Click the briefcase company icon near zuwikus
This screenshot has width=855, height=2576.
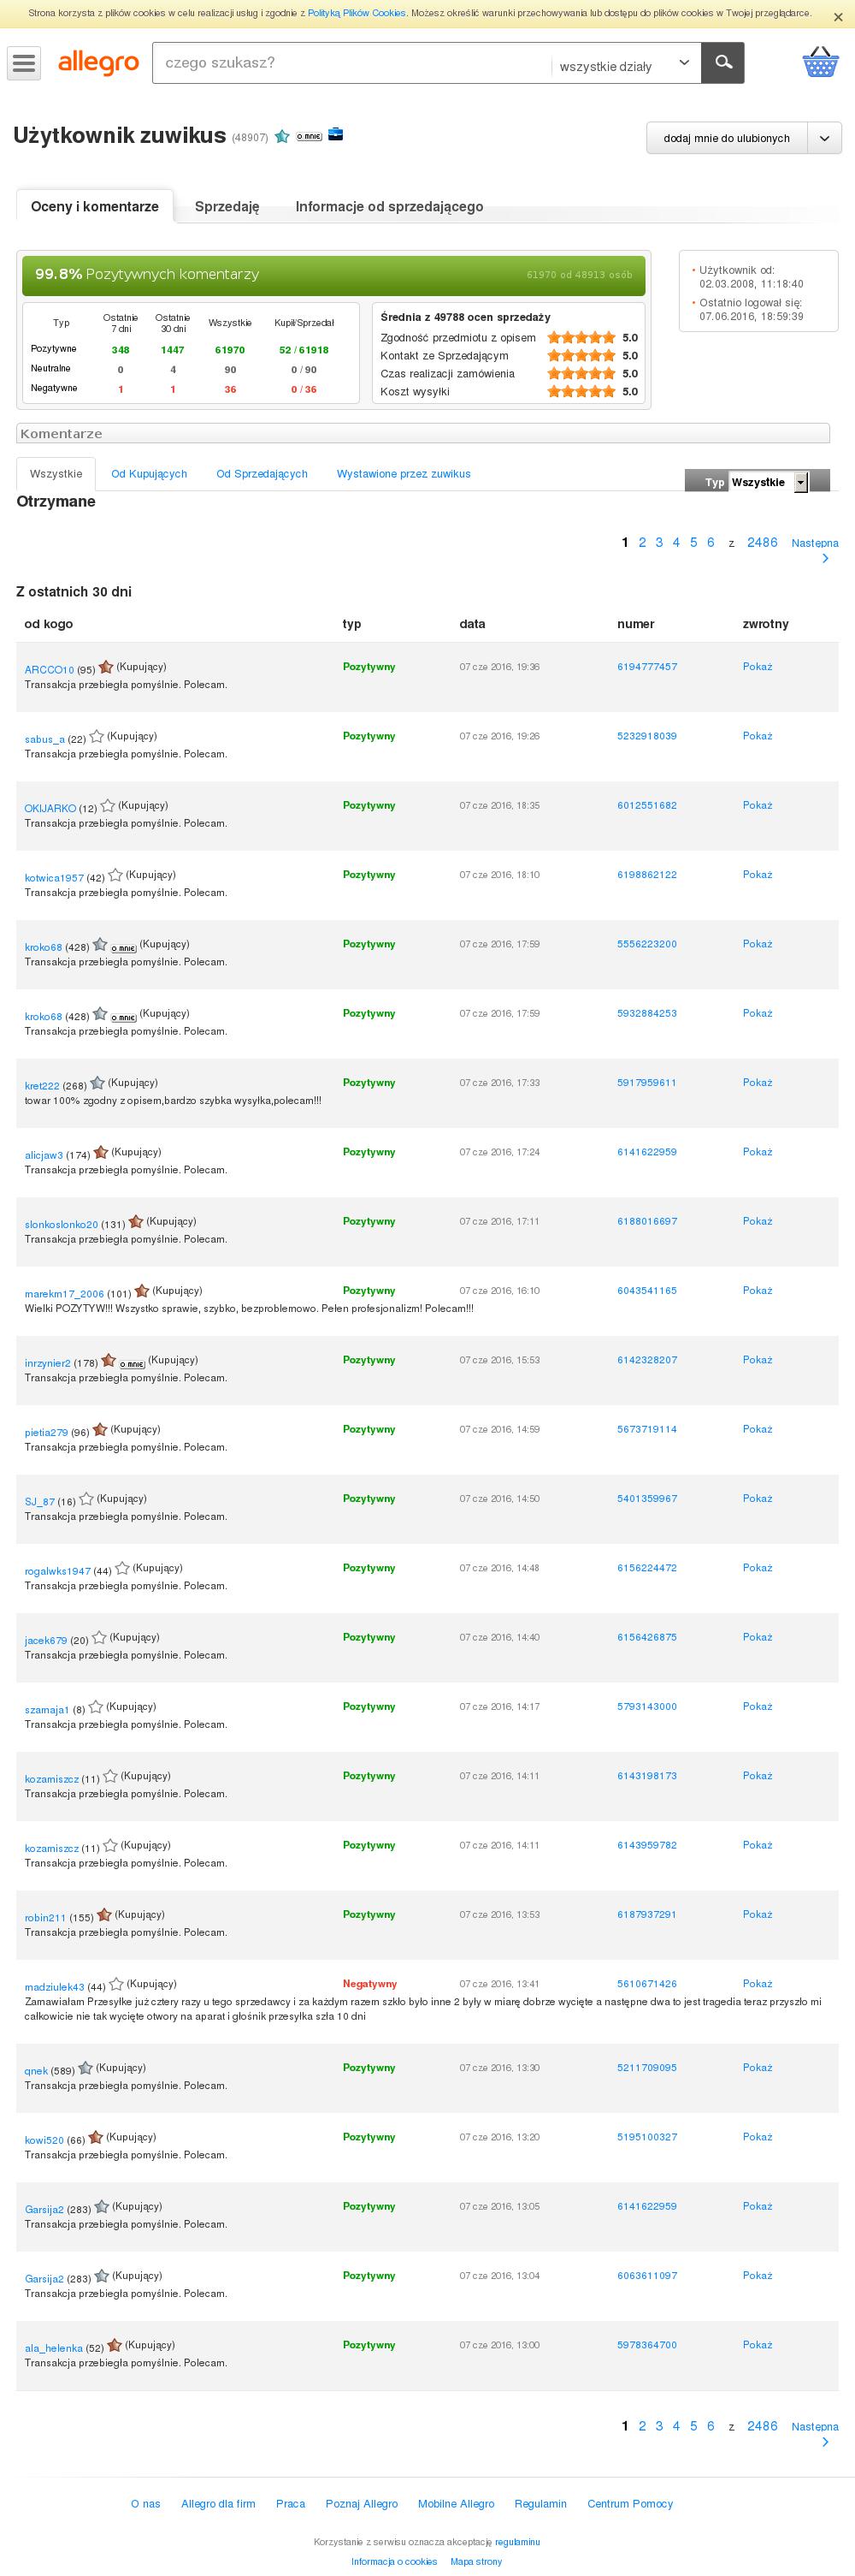coord(336,134)
